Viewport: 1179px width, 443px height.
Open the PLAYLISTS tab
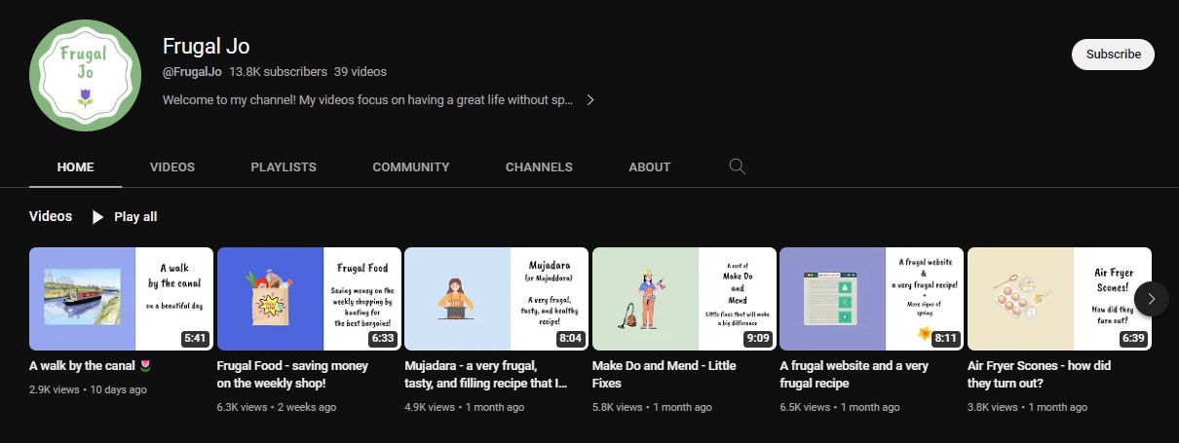pos(284,166)
